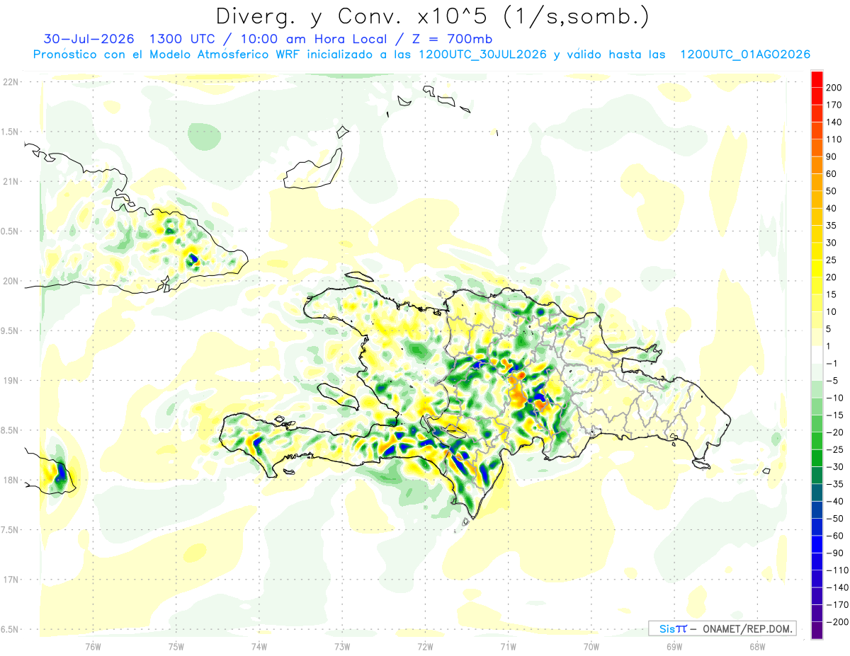Click the 68W longitude axis label
The width and height of the screenshot is (850, 656).
point(757,646)
